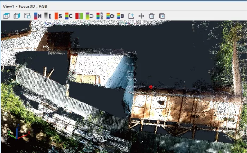
Task: Click the window layout icon
Action: 27,16
